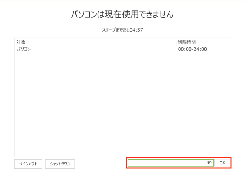Click the 00:00 start time in the list

point(184,49)
